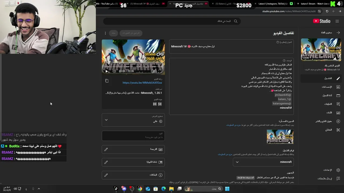Open Microsoft Edge from taskbar
The width and height of the screenshot is (344, 193).
(163, 189)
